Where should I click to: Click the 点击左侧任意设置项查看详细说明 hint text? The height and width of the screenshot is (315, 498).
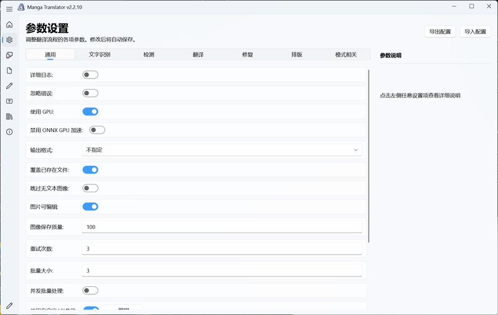pyautogui.click(x=420, y=96)
